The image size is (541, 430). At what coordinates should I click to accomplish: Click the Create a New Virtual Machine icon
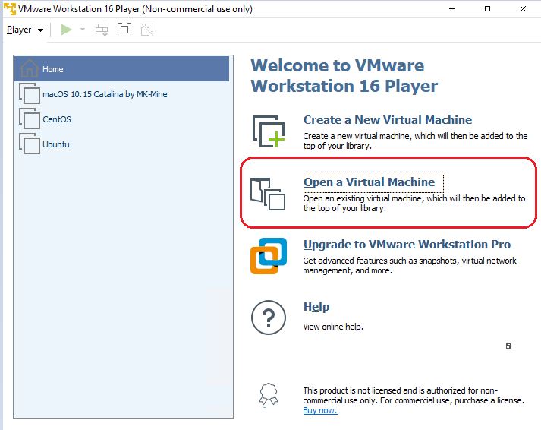[269, 131]
